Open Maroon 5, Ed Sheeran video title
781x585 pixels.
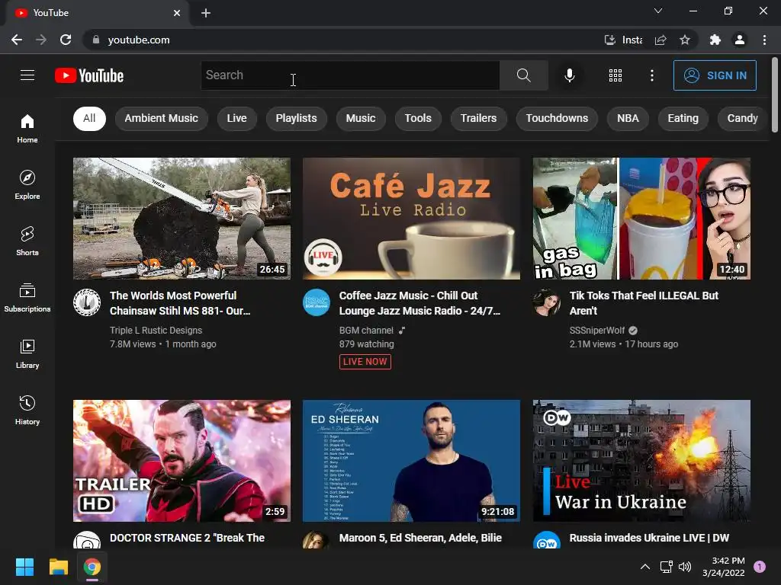[x=420, y=538]
